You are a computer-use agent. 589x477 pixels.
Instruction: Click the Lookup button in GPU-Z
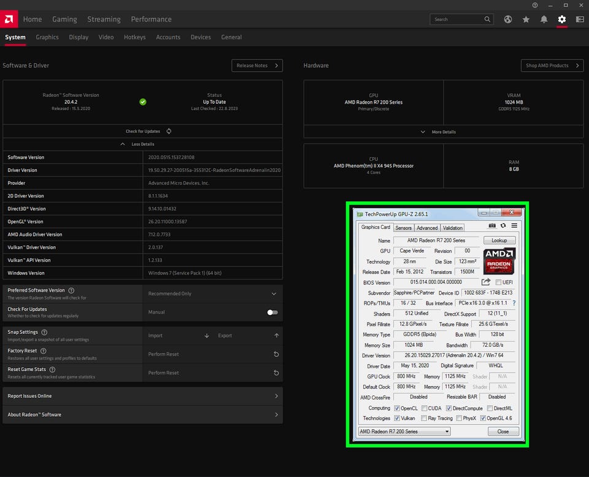coord(499,240)
